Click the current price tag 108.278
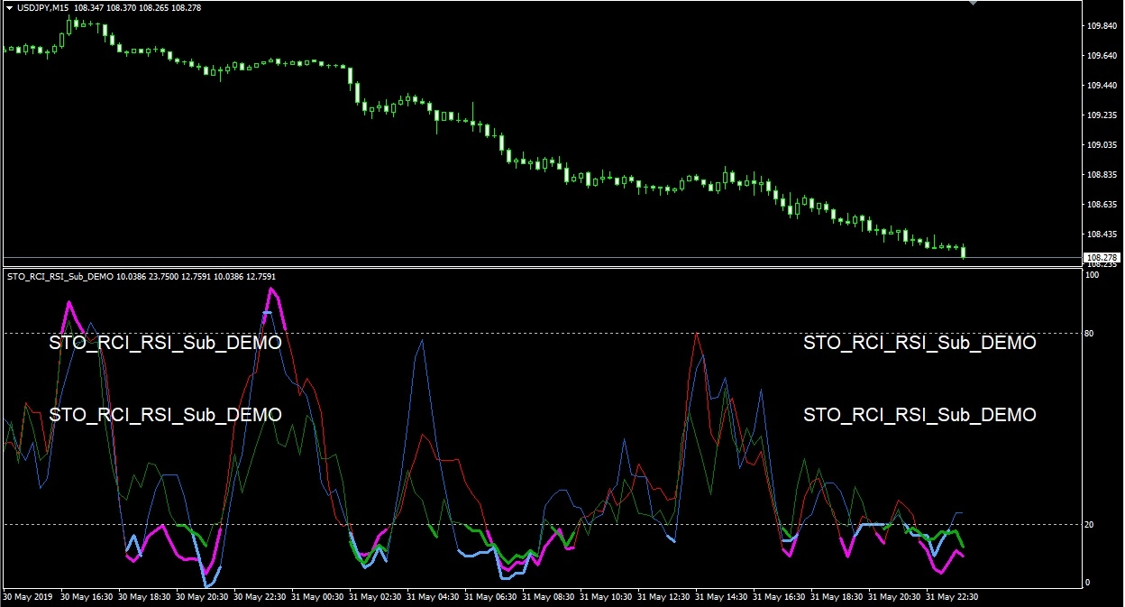This screenshot has height=607, width=1125. pos(1103,258)
